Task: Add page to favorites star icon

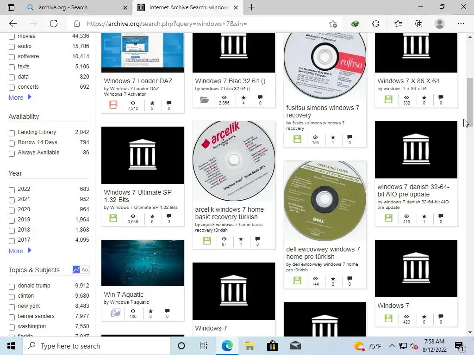Action: tap(333, 24)
